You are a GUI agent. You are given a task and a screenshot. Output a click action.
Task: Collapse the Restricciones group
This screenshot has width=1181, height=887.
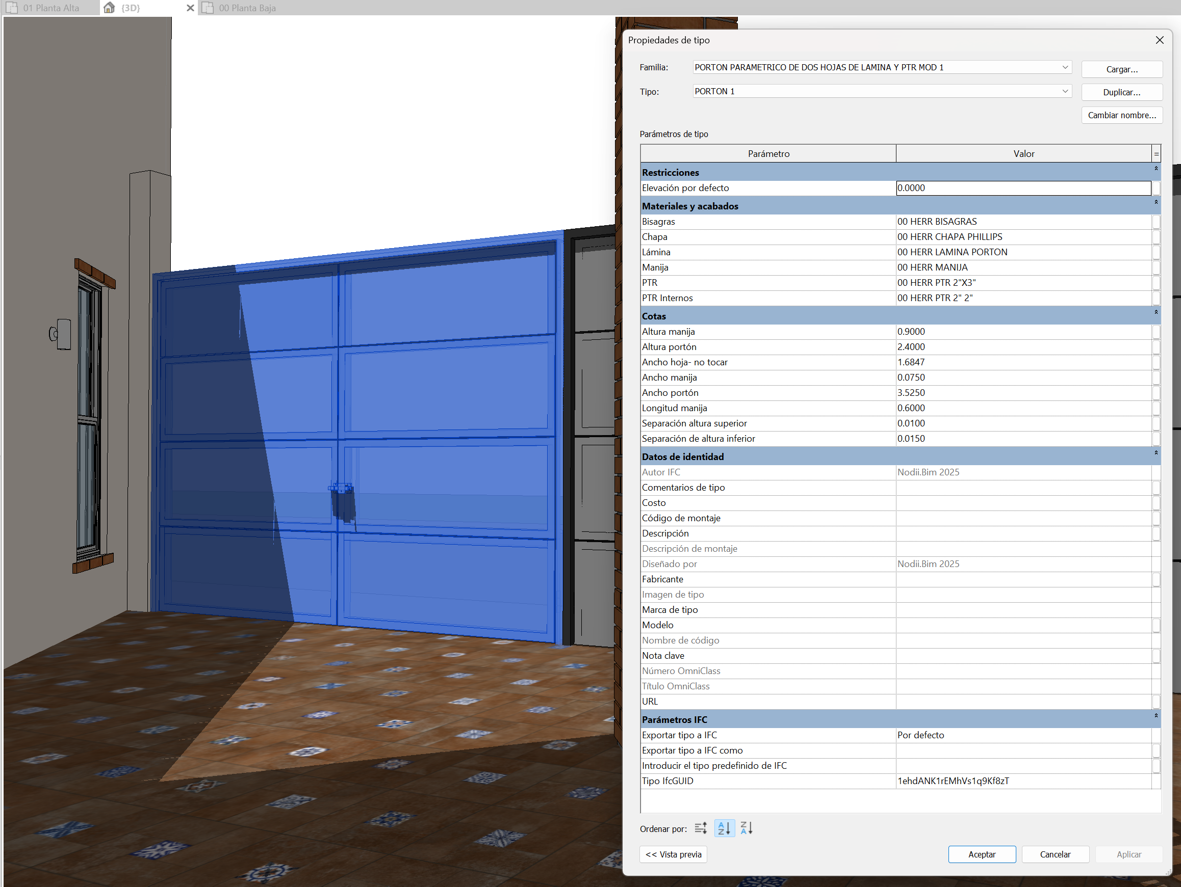(1156, 169)
